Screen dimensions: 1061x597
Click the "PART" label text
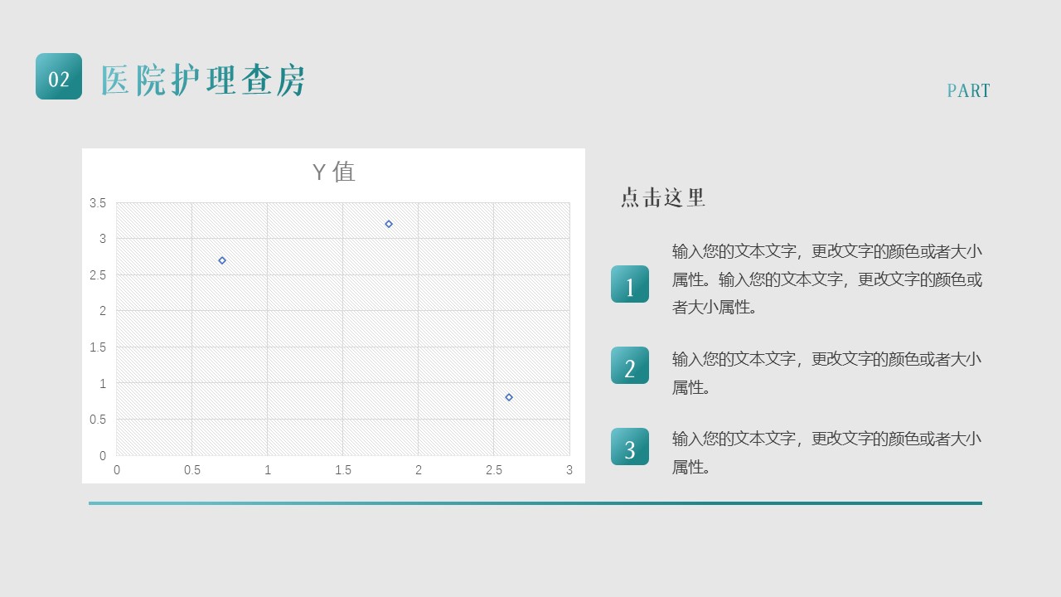(x=968, y=91)
